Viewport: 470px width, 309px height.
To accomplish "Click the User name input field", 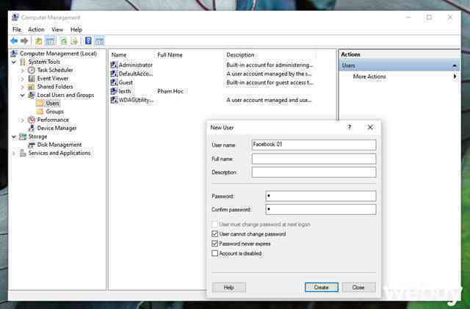I will [314, 145].
